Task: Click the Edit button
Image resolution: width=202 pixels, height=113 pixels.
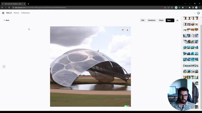Action: point(143,20)
